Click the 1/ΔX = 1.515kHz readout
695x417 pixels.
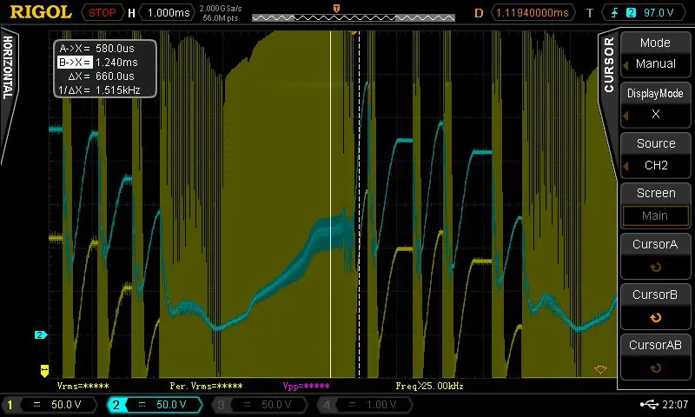99,90
